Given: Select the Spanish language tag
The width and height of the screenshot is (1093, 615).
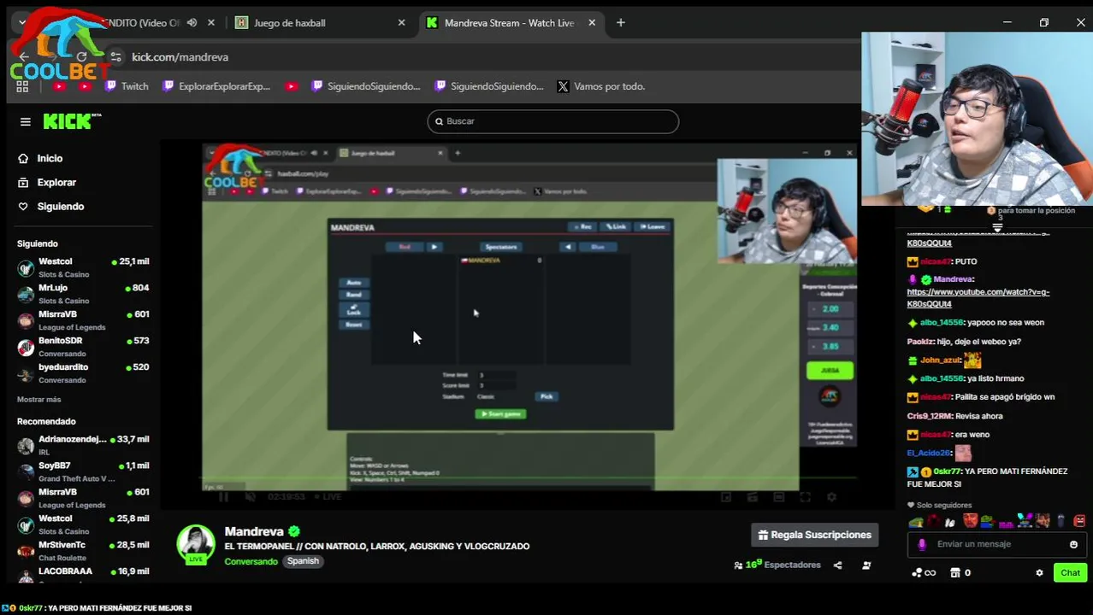Looking at the screenshot, I should pyautogui.click(x=303, y=561).
